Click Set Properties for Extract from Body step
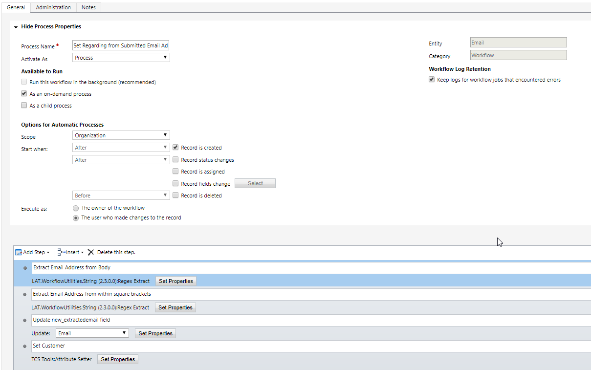591x370 pixels. coord(176,281)
